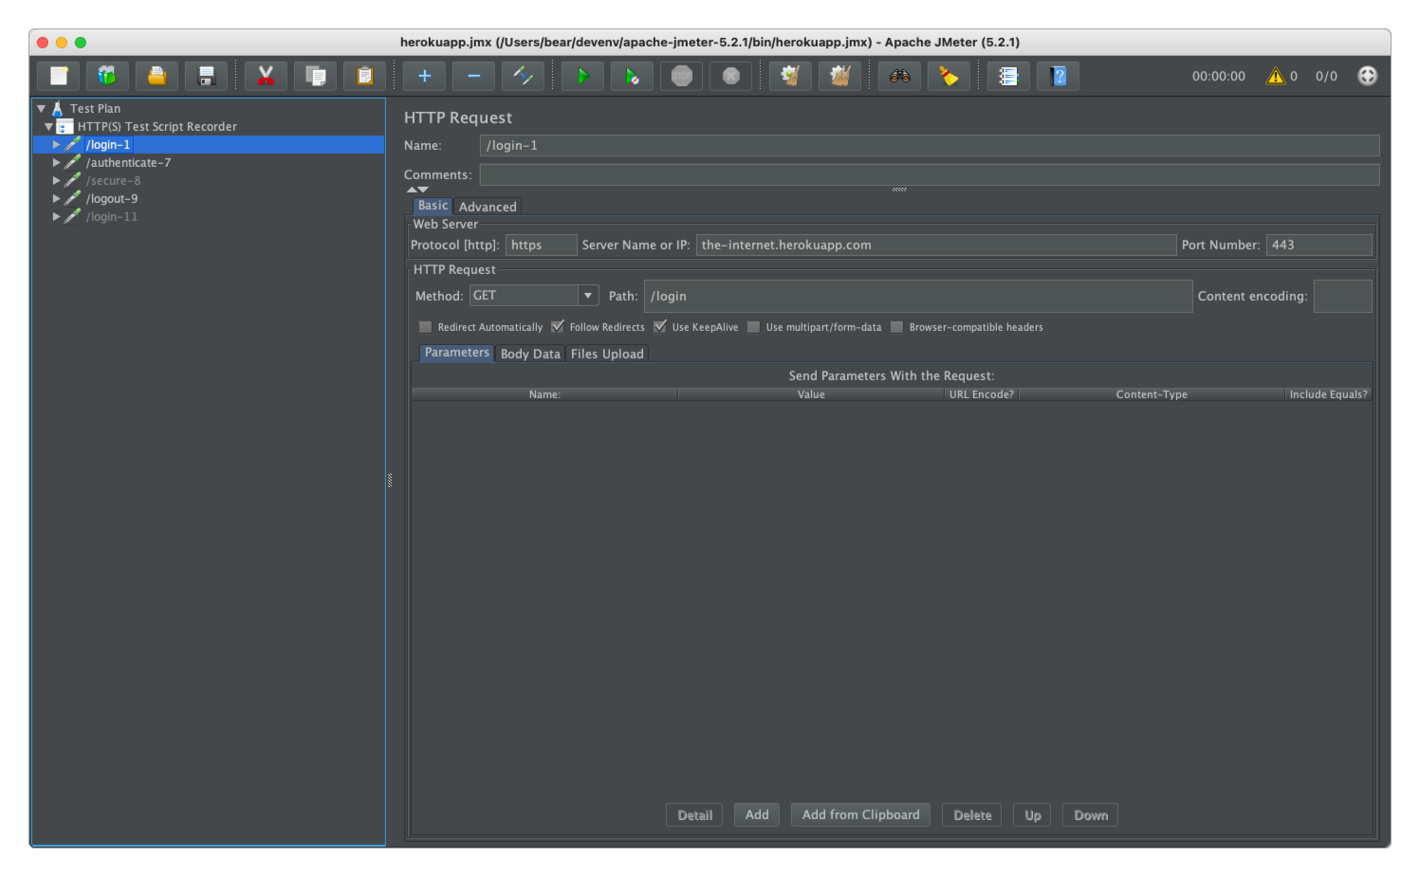Open the Function Helper dialog icon
The width and height of the screenshot is (1420, 877).
click(1008, 76)
